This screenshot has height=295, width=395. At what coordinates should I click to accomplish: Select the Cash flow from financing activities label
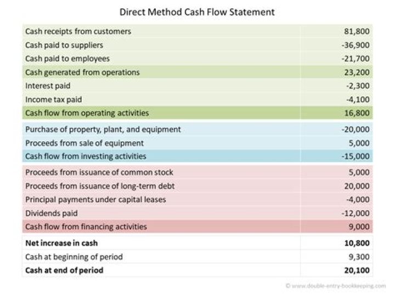coord(86,227)
